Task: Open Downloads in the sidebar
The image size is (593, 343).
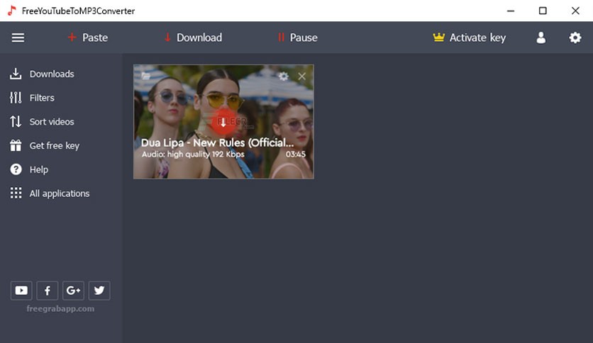Action: tap(42, 74)
